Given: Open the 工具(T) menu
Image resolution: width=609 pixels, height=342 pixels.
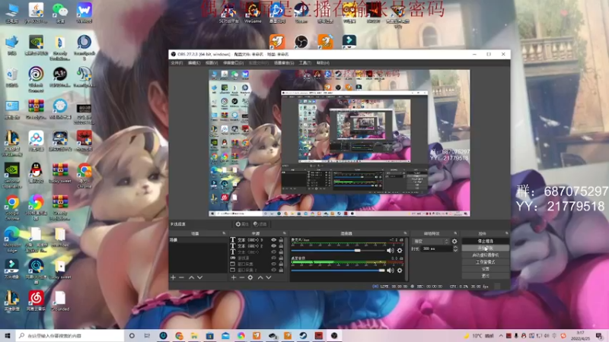Looking at the screenshot, I should coord(305,63).
